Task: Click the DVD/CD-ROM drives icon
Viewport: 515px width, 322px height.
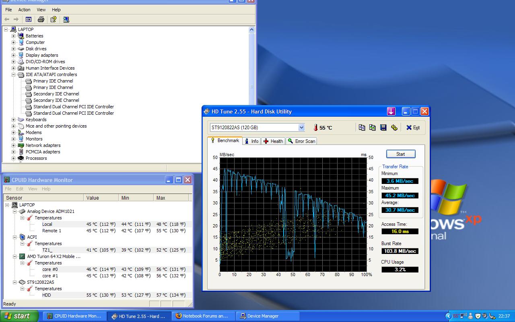Action: pos(21,62)
